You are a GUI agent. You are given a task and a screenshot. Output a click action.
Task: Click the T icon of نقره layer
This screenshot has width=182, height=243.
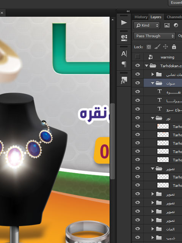tap(160, 91)
